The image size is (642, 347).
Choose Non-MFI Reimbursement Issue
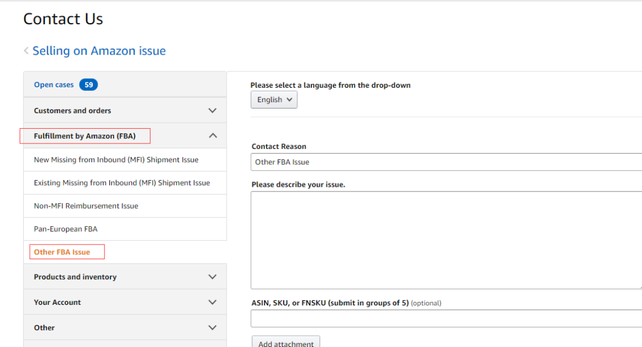pos(86,206)
